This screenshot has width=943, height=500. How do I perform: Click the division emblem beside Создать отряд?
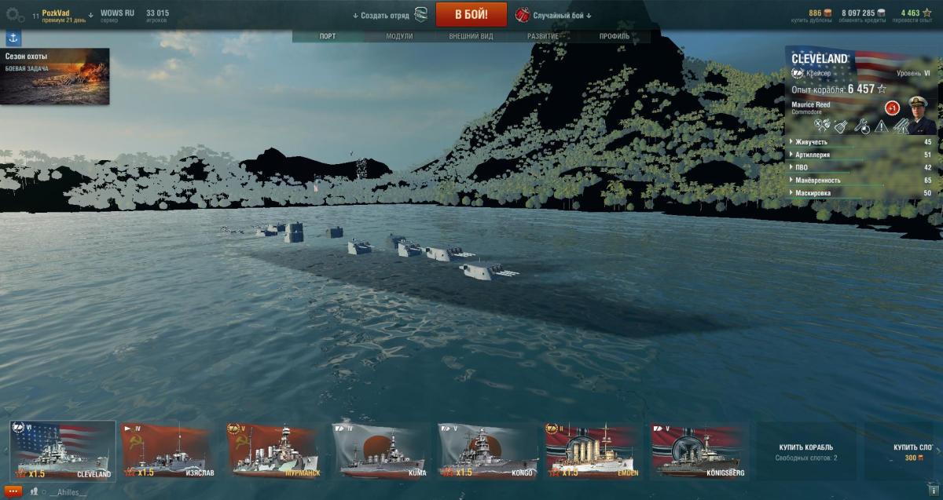pyautogui.click(x=421, y=15)
